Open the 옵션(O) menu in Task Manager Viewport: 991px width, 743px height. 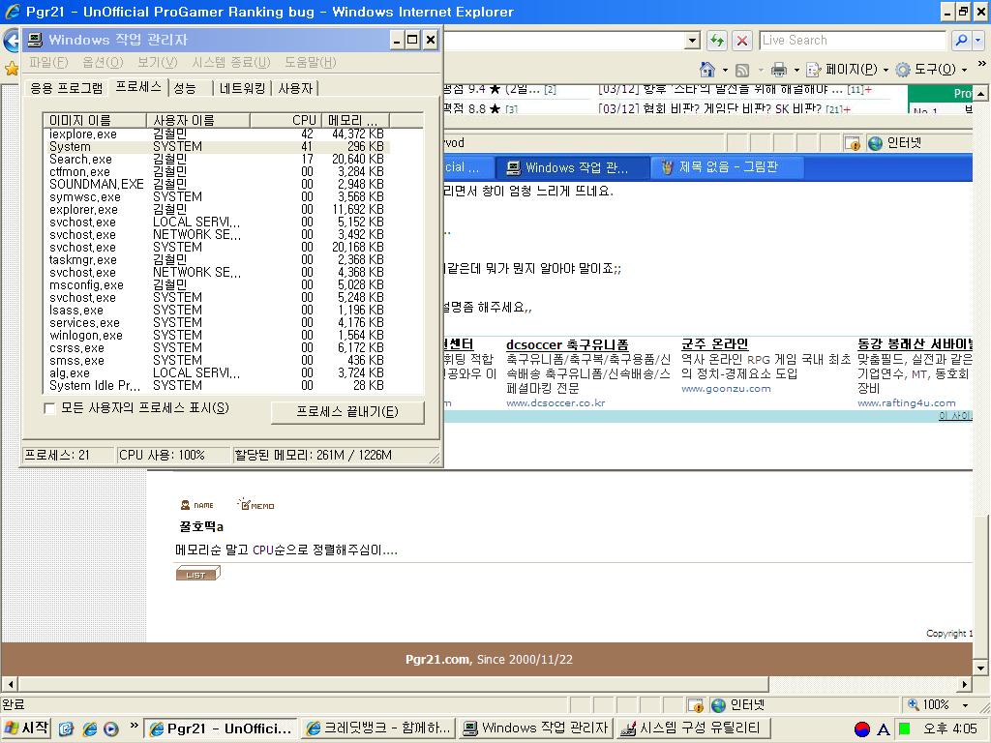click(x=103, y=63)
